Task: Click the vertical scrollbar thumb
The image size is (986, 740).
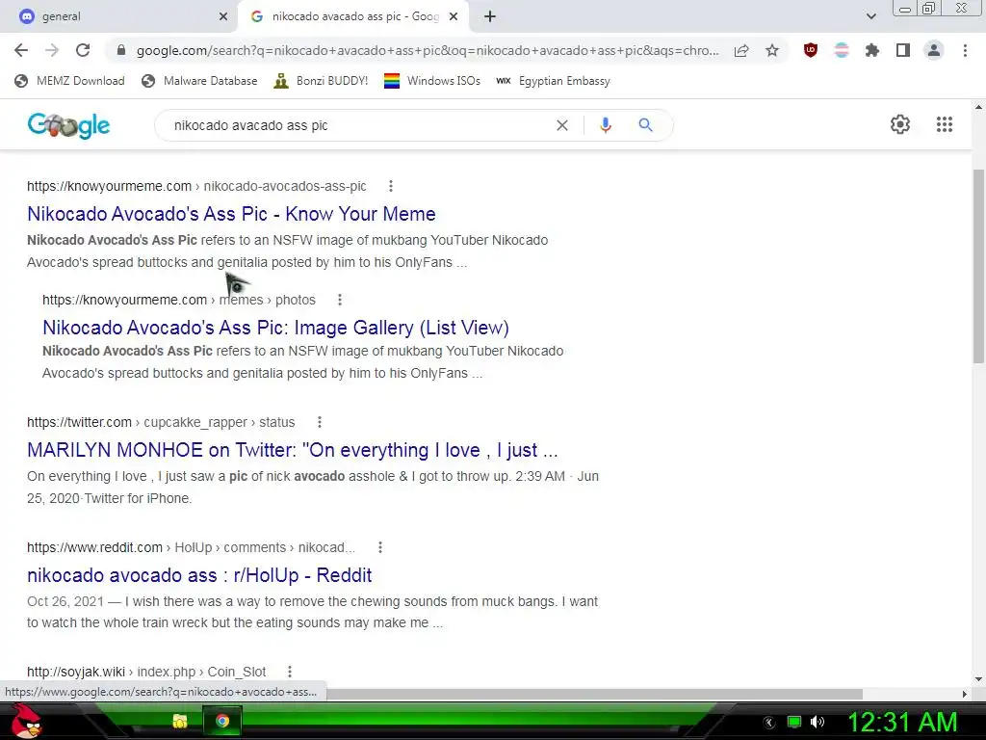Action: [x=978, y=266]
